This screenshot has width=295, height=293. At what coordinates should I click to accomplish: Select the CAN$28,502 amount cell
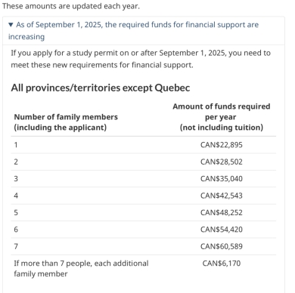click(x=222, y=162)
